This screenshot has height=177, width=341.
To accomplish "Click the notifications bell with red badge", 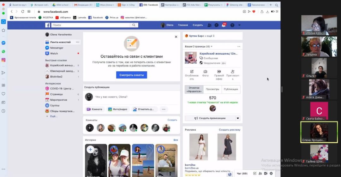I will pyautogui.click(x=224, y=25).
